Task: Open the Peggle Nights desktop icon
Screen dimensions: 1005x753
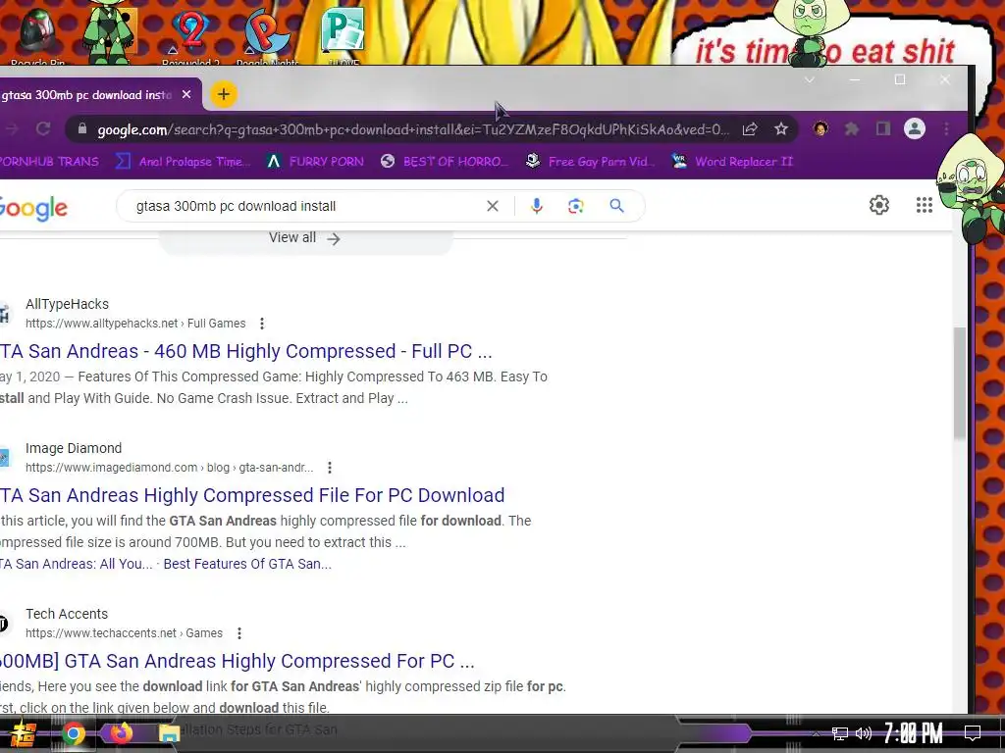Action: coord(267,35)
